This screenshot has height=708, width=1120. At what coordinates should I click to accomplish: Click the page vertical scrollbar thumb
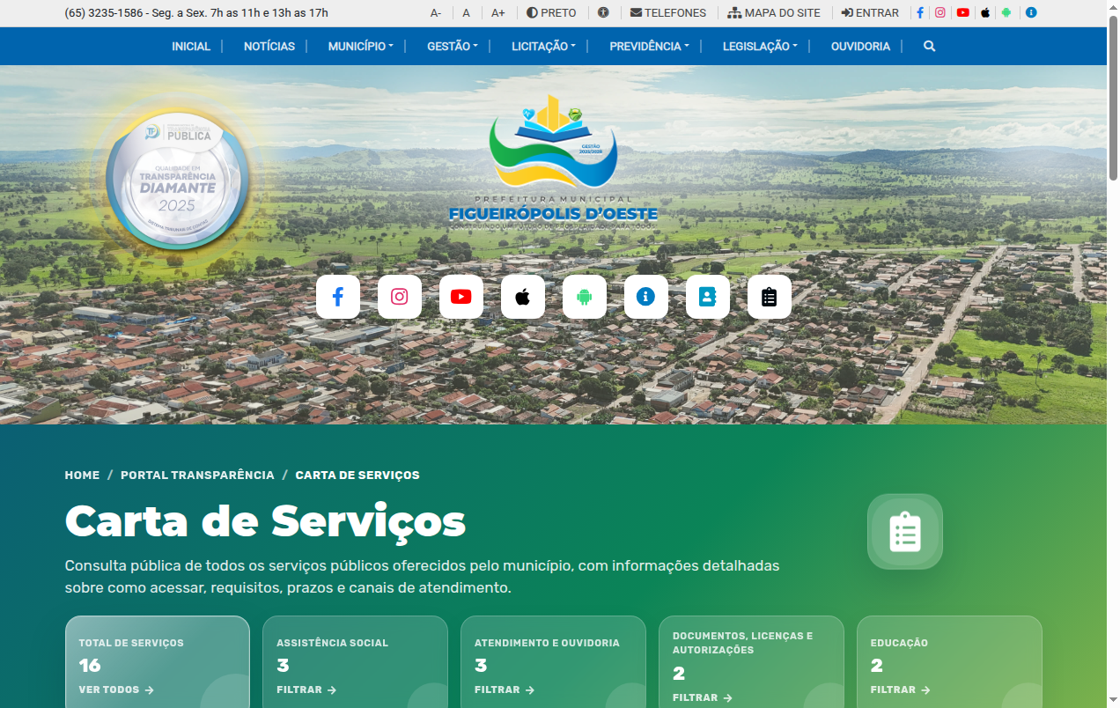(1113, 99)
